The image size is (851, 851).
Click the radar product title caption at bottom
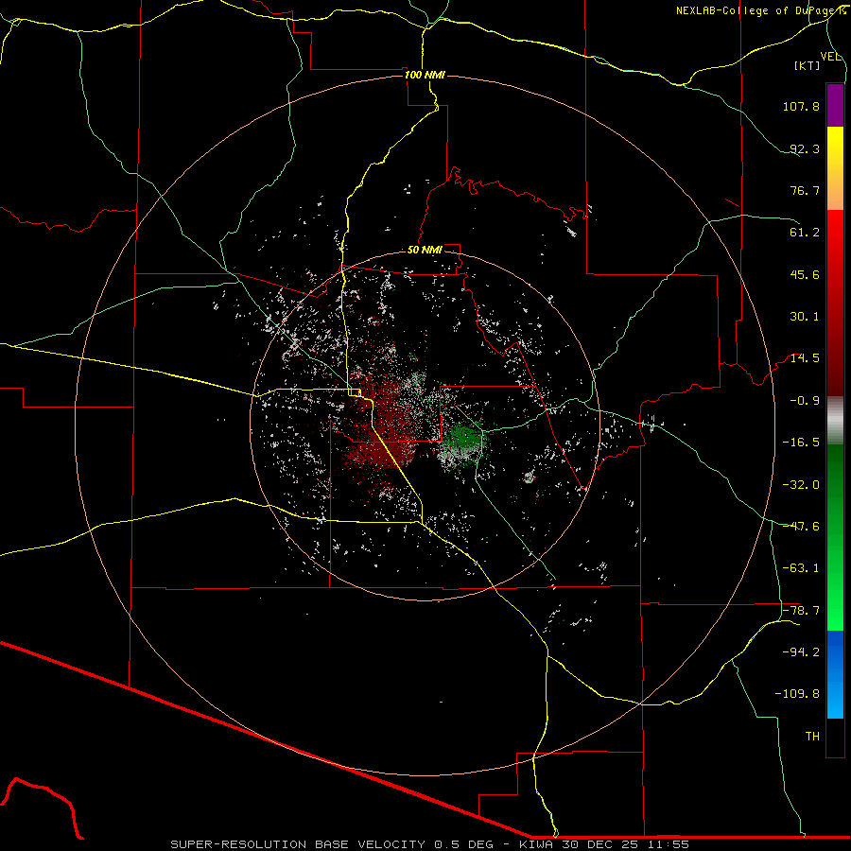click(x=430, y=844)
